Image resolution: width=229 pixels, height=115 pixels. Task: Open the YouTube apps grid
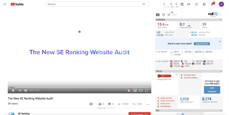click(x=196, y=4)
